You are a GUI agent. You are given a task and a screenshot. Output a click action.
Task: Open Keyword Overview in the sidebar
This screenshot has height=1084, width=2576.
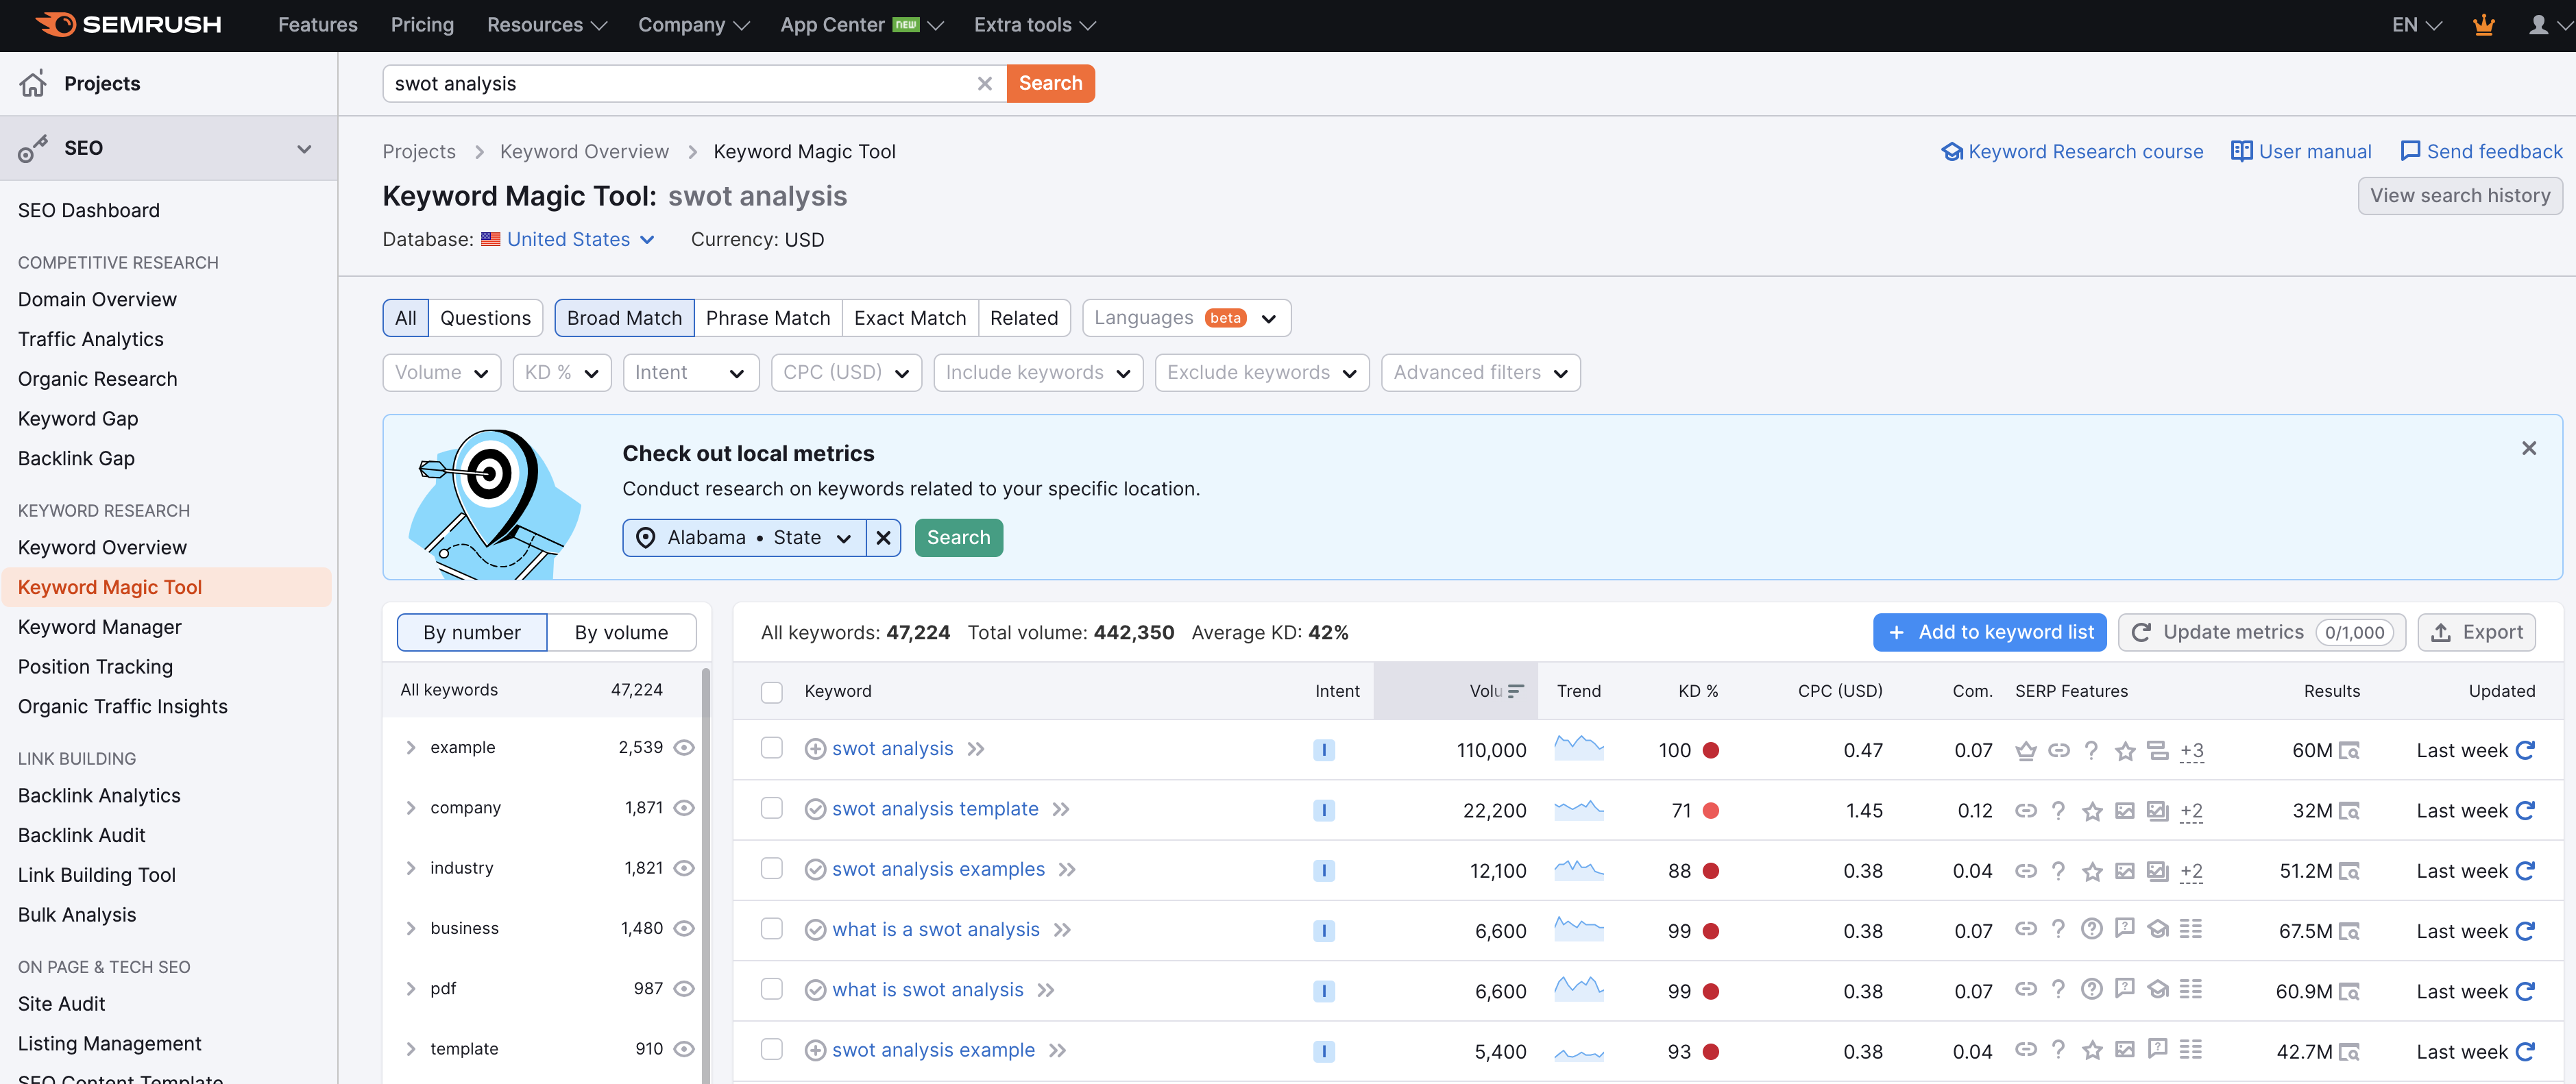[102, 548]
